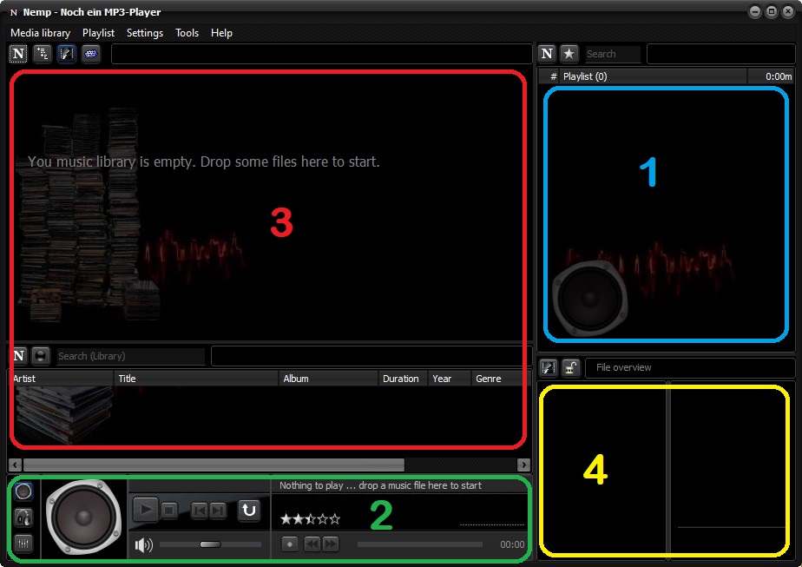Click the tag editor icon beside File overview
Screen dimensions: 802x567
[x=548, y=367]
